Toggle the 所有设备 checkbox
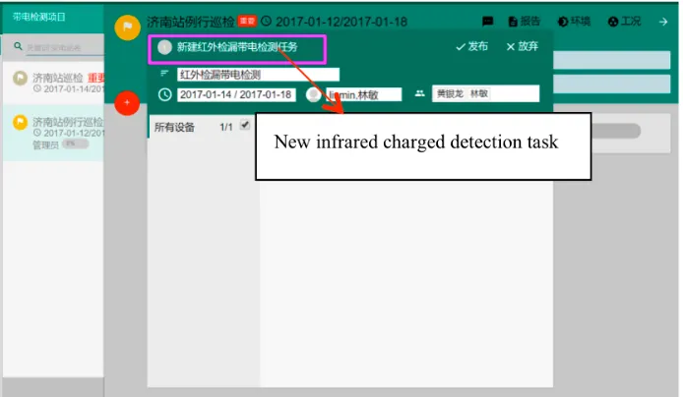 (x=245, y=125)
